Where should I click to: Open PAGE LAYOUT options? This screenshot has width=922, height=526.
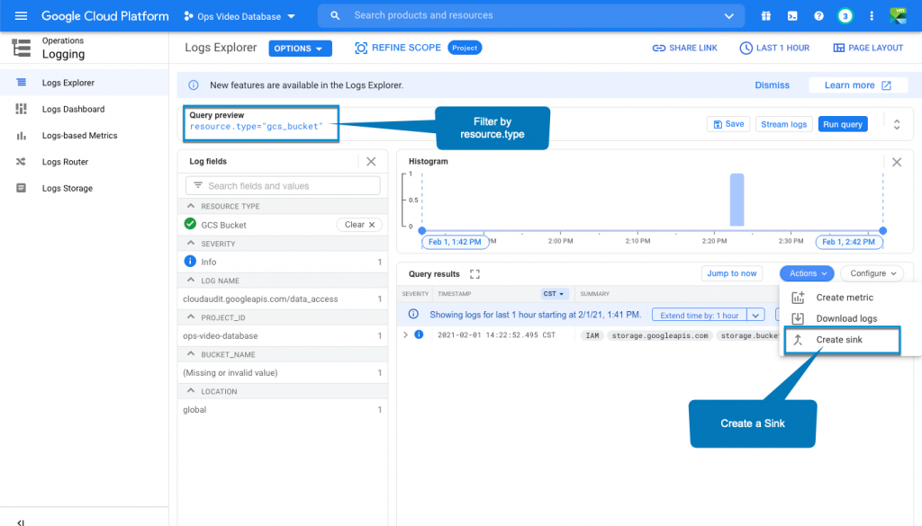[868, 49]
